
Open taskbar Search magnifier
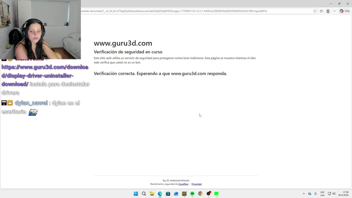(x=144, y=194)
